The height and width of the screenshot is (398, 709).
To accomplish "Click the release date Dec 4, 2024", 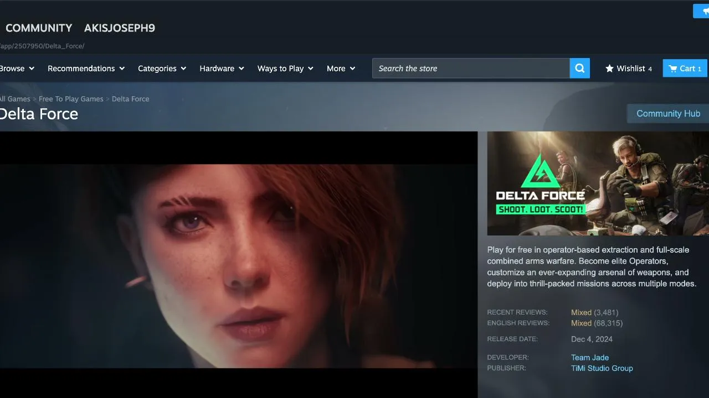I will 592,339.
